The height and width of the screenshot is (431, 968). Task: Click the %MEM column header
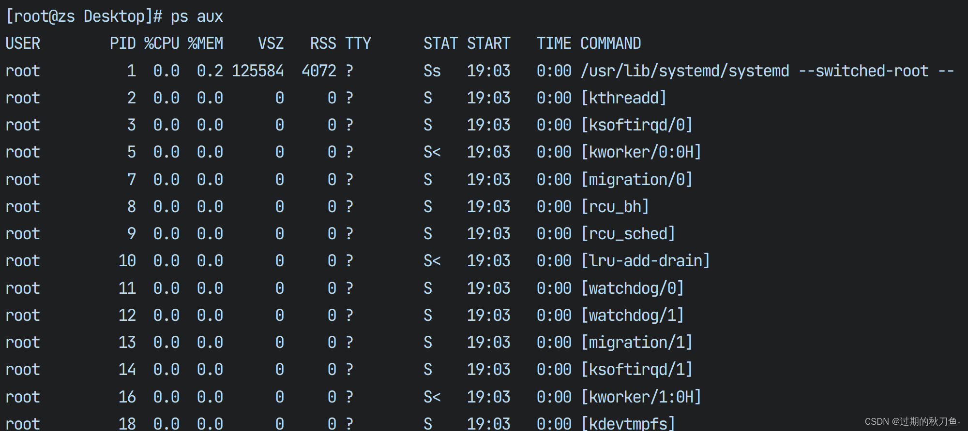point(205,43)
